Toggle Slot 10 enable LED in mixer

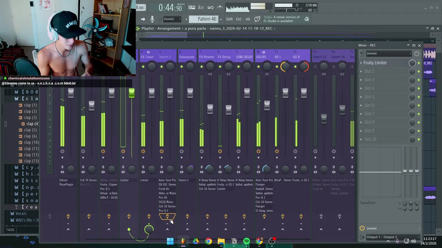(x=419, y=139)
